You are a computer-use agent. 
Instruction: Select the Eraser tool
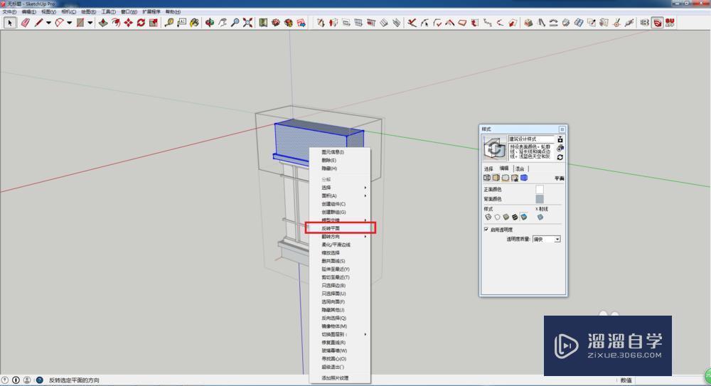25,22
